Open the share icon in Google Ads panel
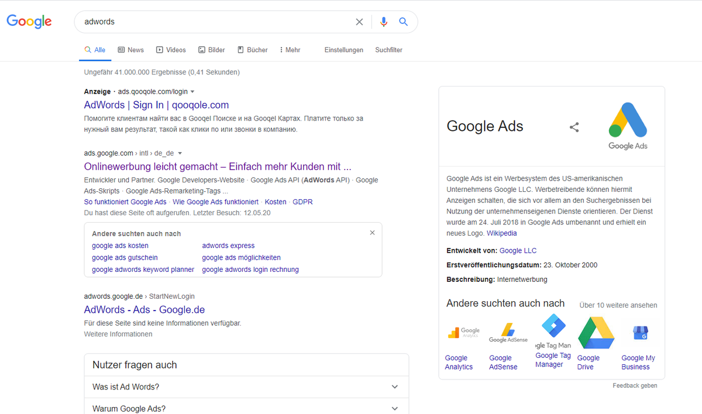Screen dimensions: 702x414 tap(574, 127)
